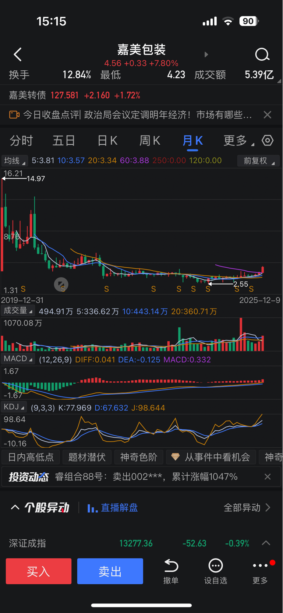Tap the back arrow icon
This screenshot has width=283, height=613.
click(x=17, y=54)
